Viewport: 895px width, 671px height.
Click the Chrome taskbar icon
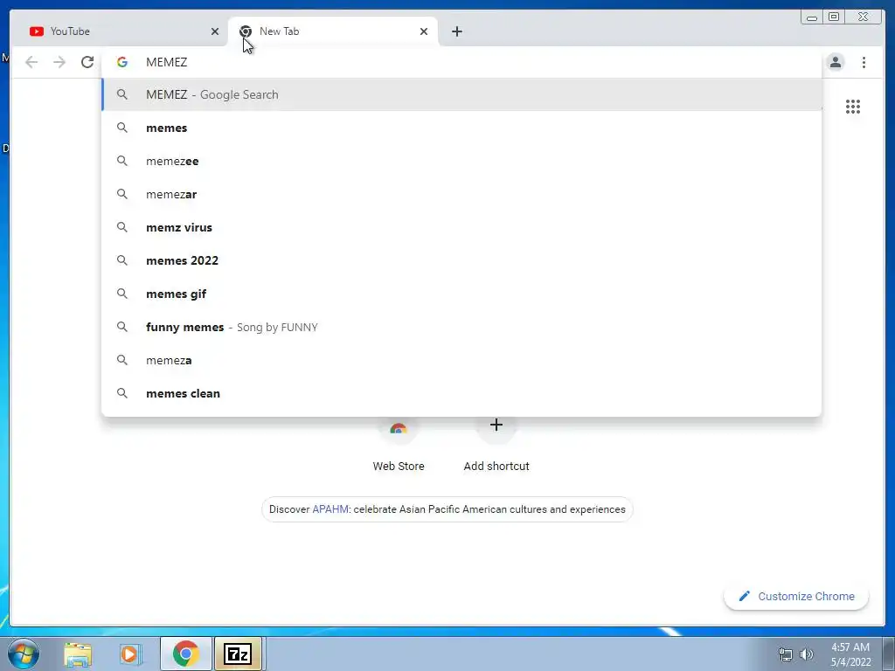pos(185,654)
